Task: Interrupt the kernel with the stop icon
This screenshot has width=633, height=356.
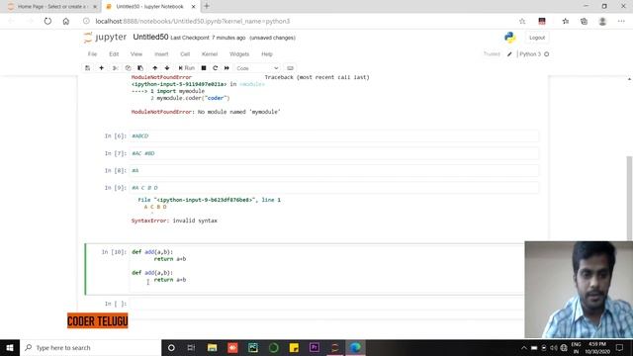Action: click(204, 68)
